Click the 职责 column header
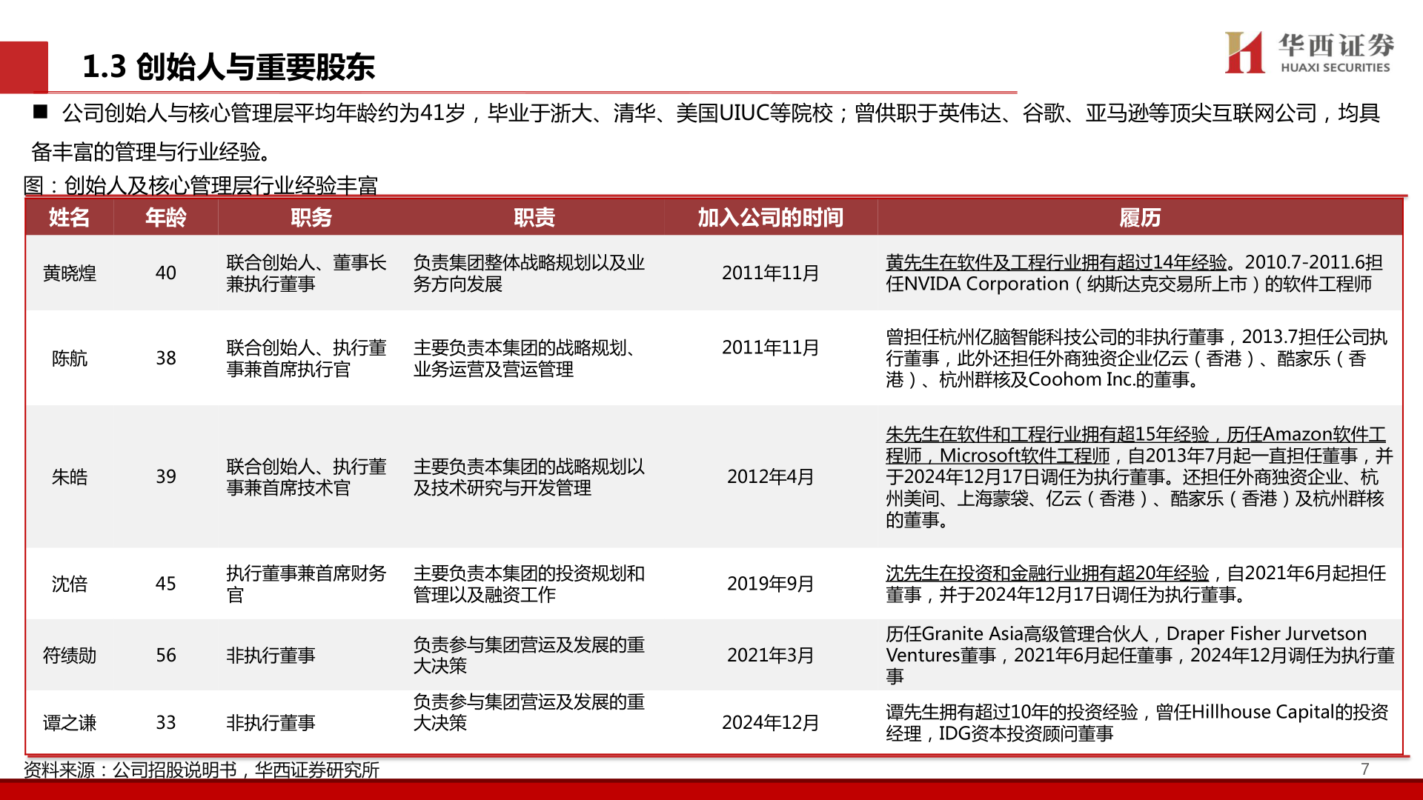 [534, 217]
